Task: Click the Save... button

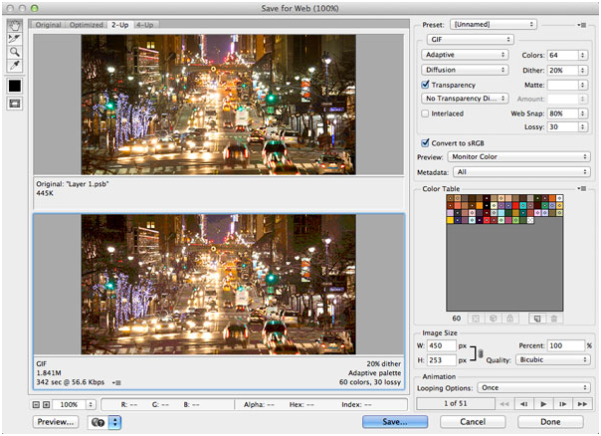Action: click(x=395, y=422)
